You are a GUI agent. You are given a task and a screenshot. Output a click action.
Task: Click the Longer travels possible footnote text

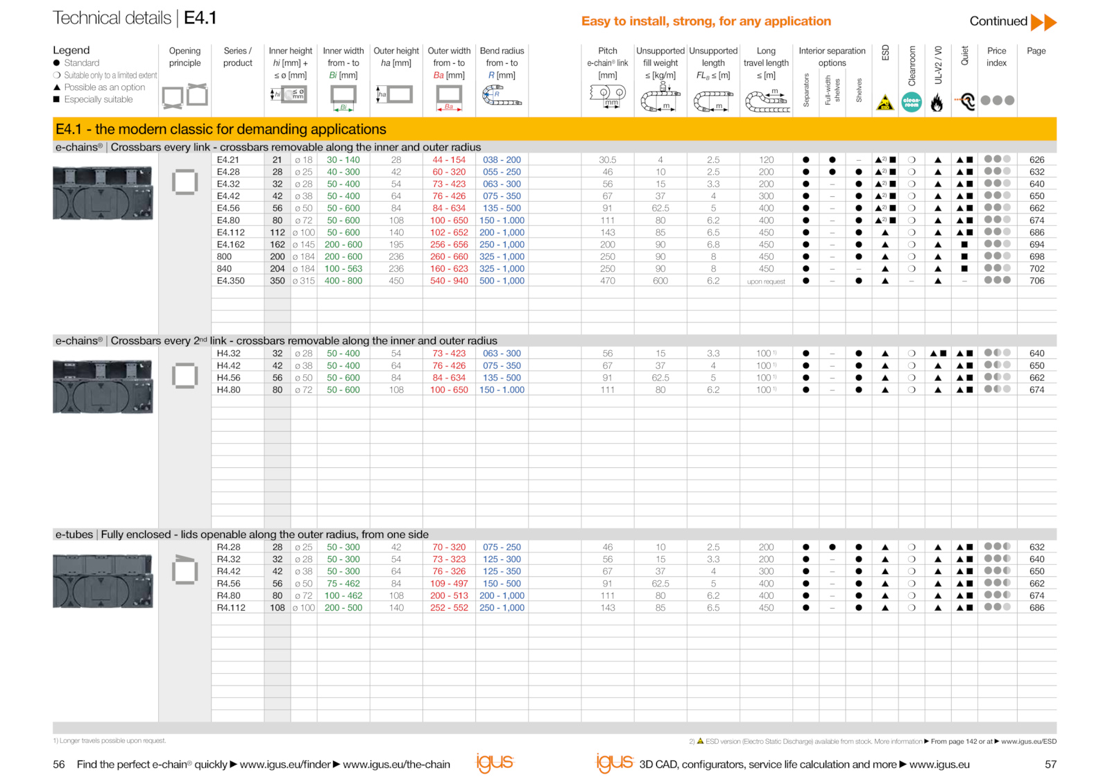(110, 741)
